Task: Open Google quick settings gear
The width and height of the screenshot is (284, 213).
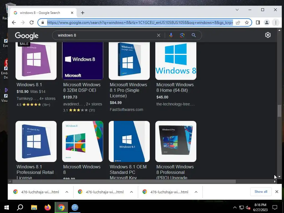Action: (x=268, y=35)
